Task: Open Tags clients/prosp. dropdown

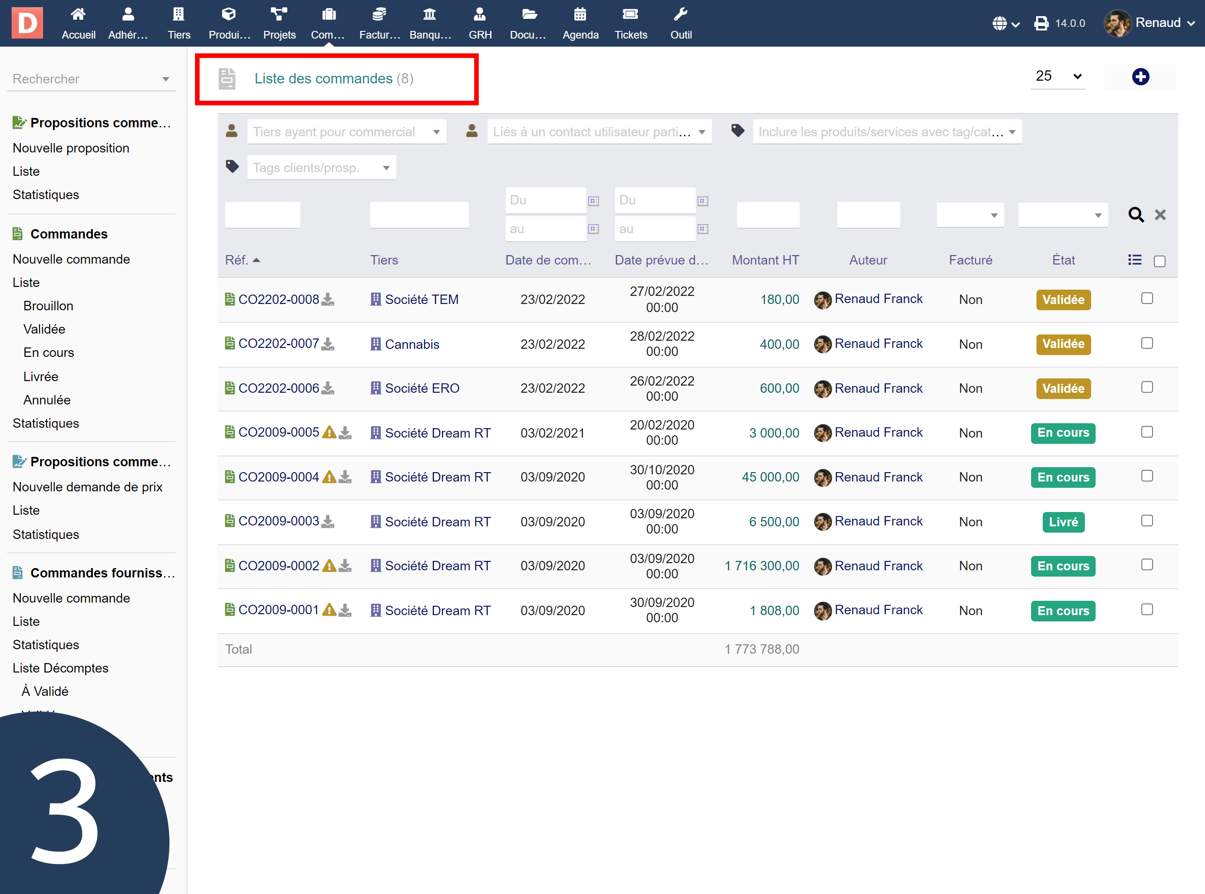Action: pos(321,168)
